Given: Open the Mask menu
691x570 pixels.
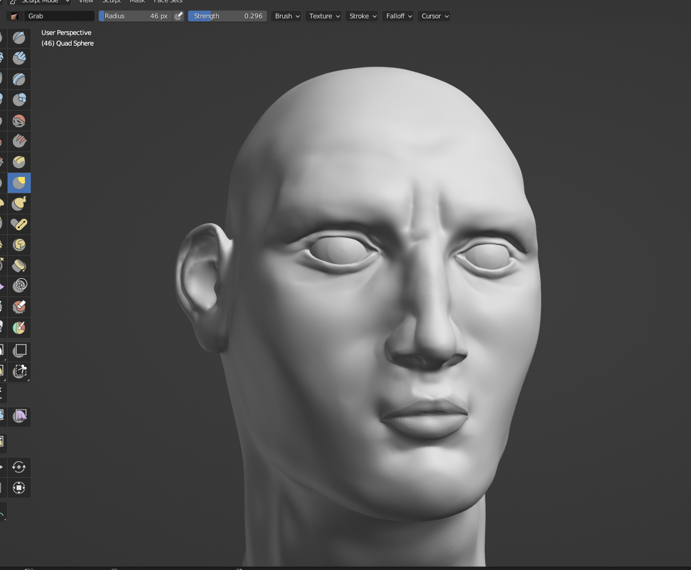Looking at the screenshot, I should 137,1.
